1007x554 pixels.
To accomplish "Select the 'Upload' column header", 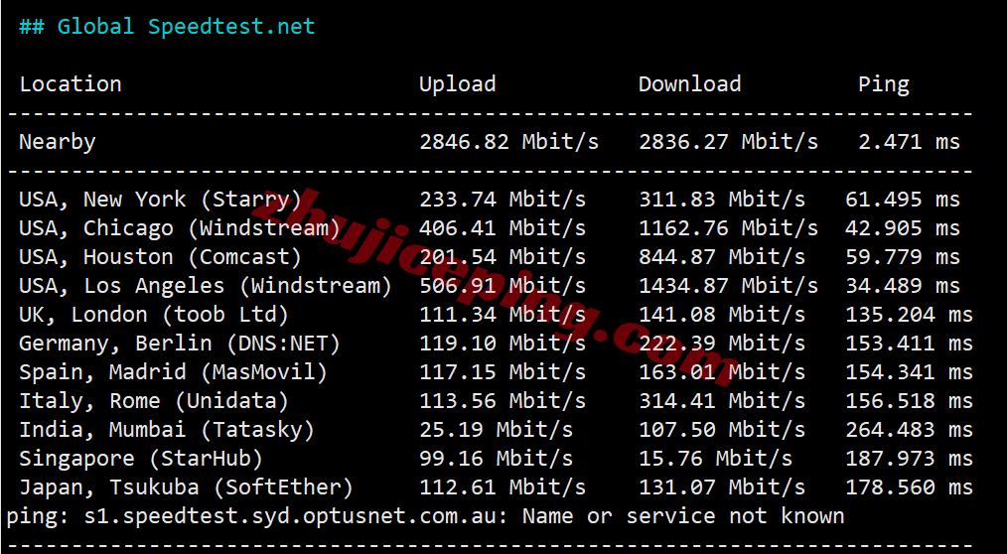I will (x=457, y=84).
